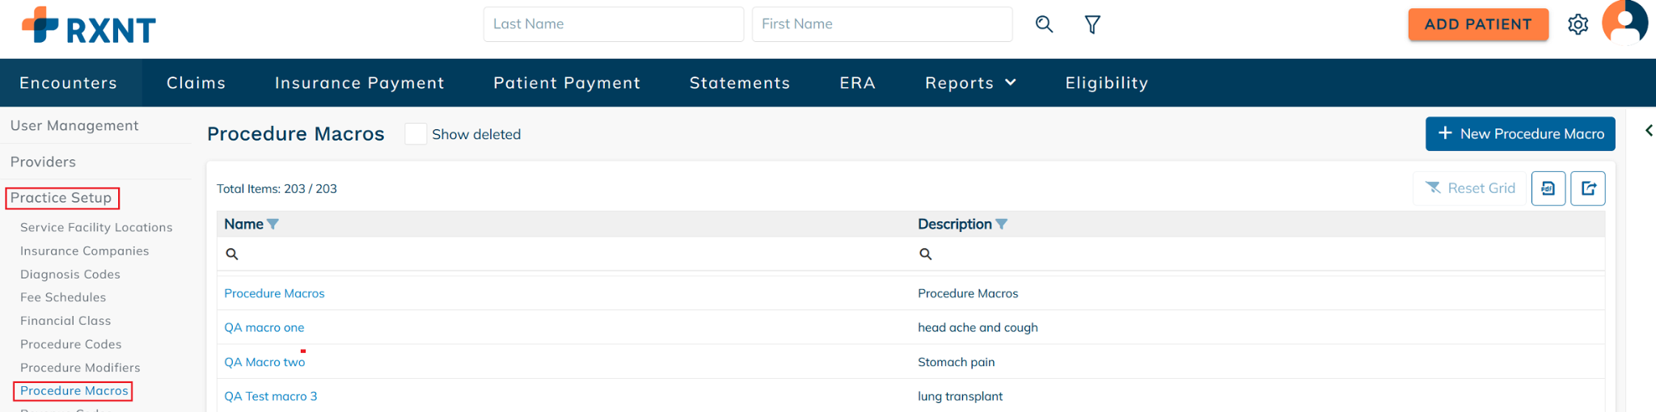Click the user profile avatar

[1624, 23]
